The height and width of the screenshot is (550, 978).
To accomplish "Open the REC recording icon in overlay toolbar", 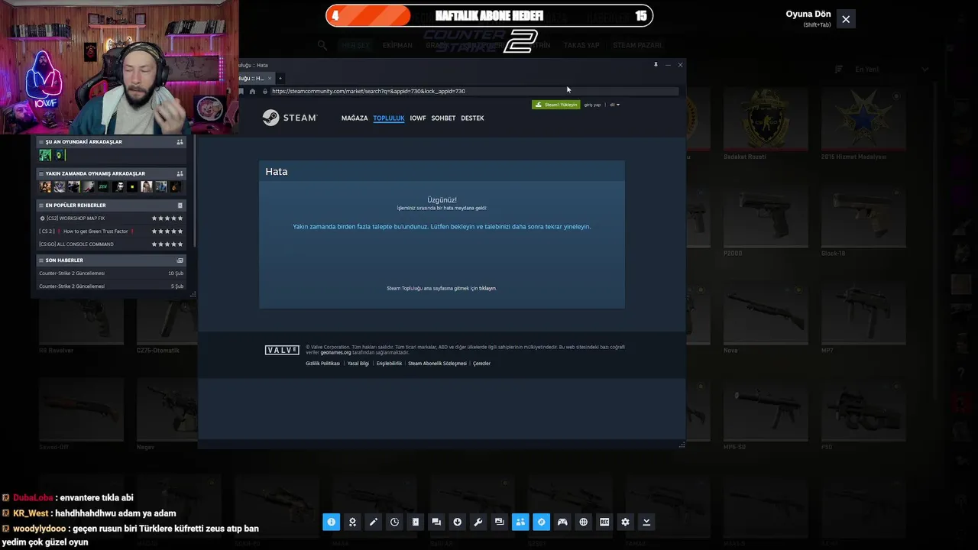I will 604,522.
